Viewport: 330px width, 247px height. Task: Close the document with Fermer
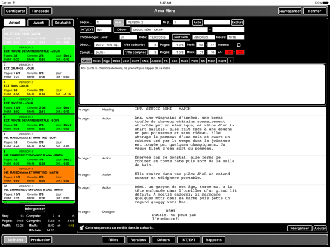314,11
